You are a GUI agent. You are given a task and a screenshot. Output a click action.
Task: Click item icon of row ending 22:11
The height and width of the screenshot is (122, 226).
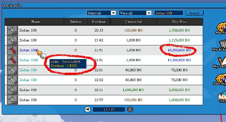point(12,90)
